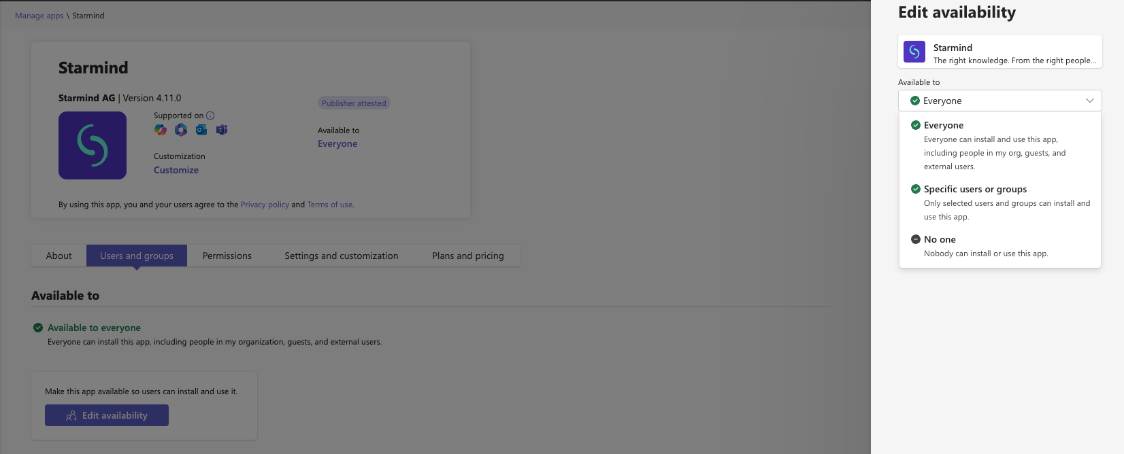Click the Customize link
The height and width of the screenshot is (454, 1124).
176,170
